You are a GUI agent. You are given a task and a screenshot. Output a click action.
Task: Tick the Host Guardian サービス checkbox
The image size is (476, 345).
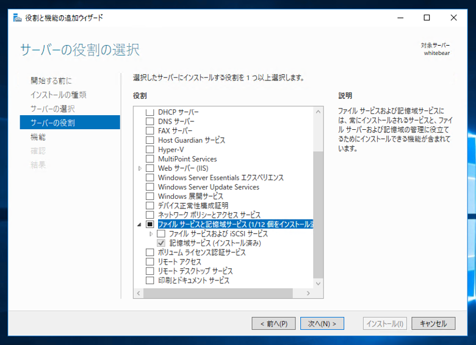150,140
